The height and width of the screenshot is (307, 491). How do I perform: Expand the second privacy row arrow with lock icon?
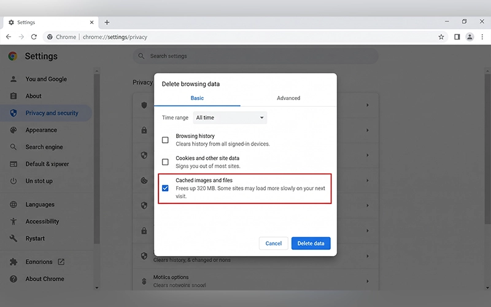[367, 130]
